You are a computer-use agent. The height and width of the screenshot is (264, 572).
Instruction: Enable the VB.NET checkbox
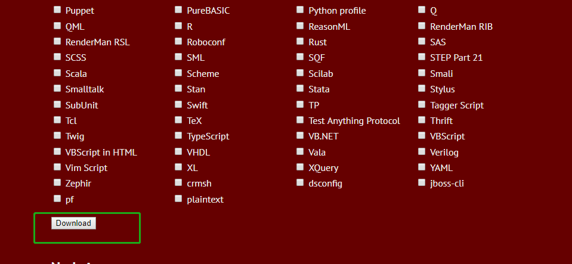[x=300, y=136]
